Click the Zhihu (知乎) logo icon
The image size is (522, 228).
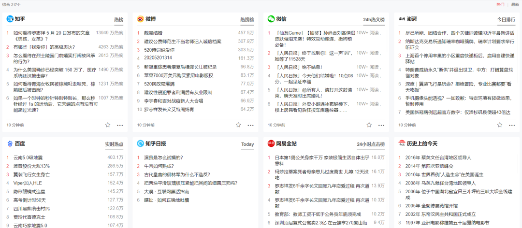click(10, 19)
